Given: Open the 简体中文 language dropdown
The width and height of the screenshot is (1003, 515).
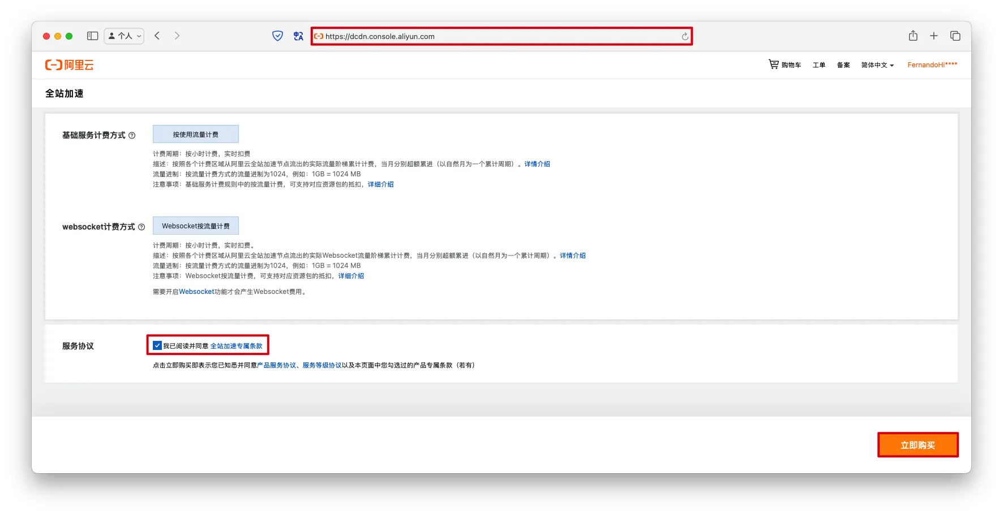Looking at the screenshot, I should [x=877, y=65].
